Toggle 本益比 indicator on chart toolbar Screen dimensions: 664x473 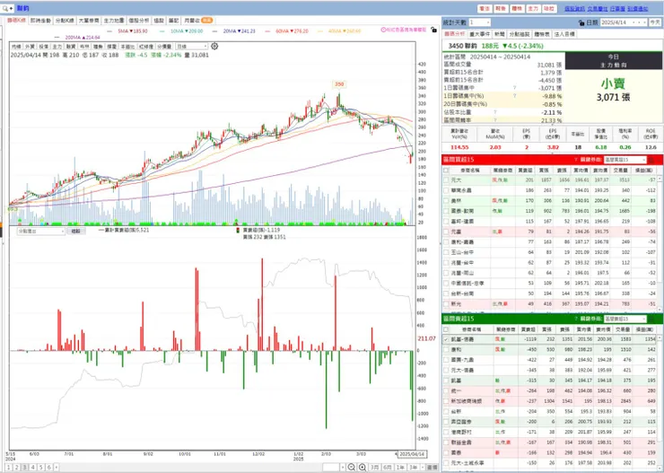127,47
